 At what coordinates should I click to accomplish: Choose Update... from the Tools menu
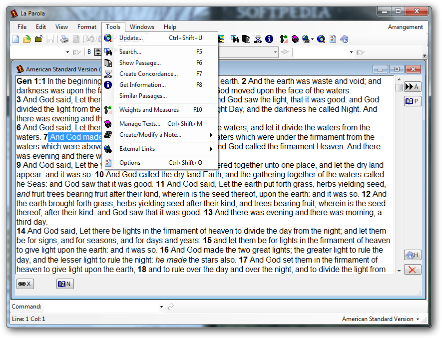[x=160, y=38]
